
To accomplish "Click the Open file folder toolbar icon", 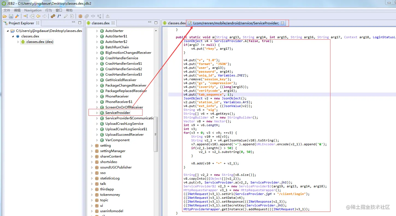I will coord(5,16).
